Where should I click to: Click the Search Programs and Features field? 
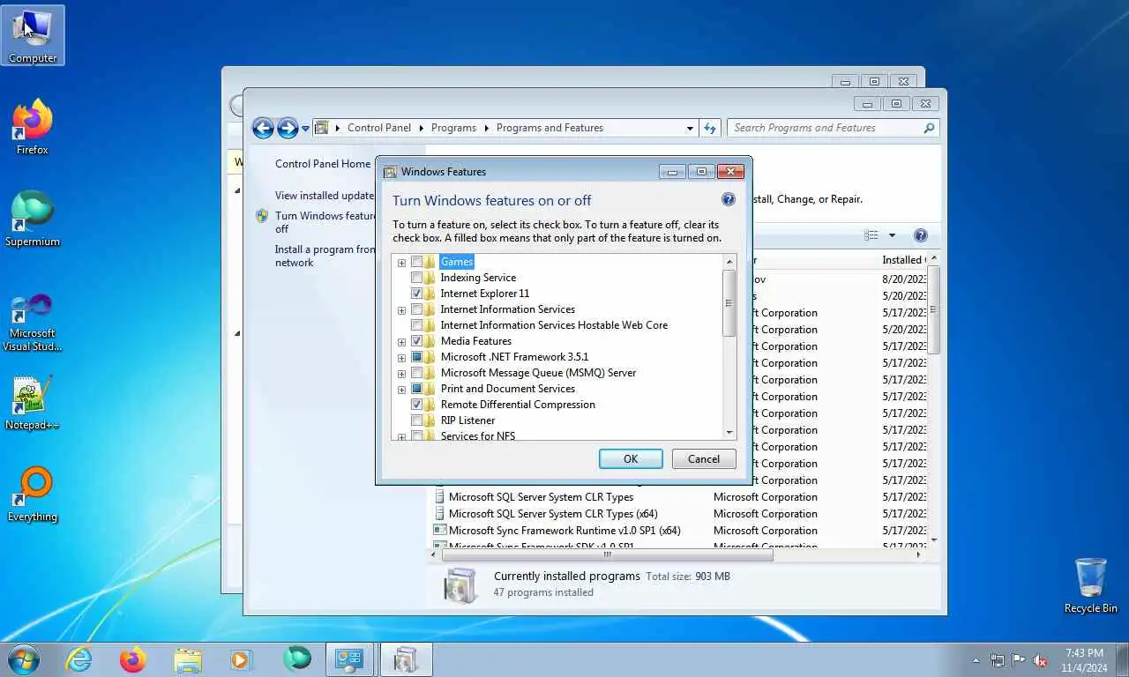tap(834, 128)
